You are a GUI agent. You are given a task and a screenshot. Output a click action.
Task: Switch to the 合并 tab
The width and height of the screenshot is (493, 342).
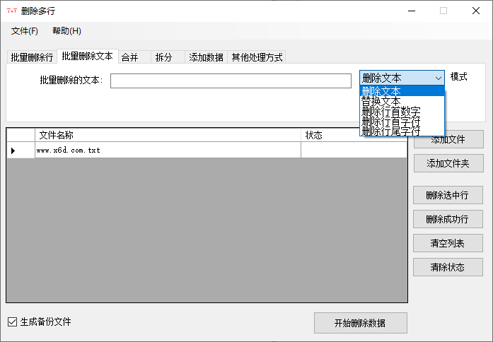(129, 57)
